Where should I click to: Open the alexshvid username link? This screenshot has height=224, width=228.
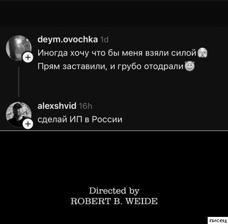coord(57,106)
